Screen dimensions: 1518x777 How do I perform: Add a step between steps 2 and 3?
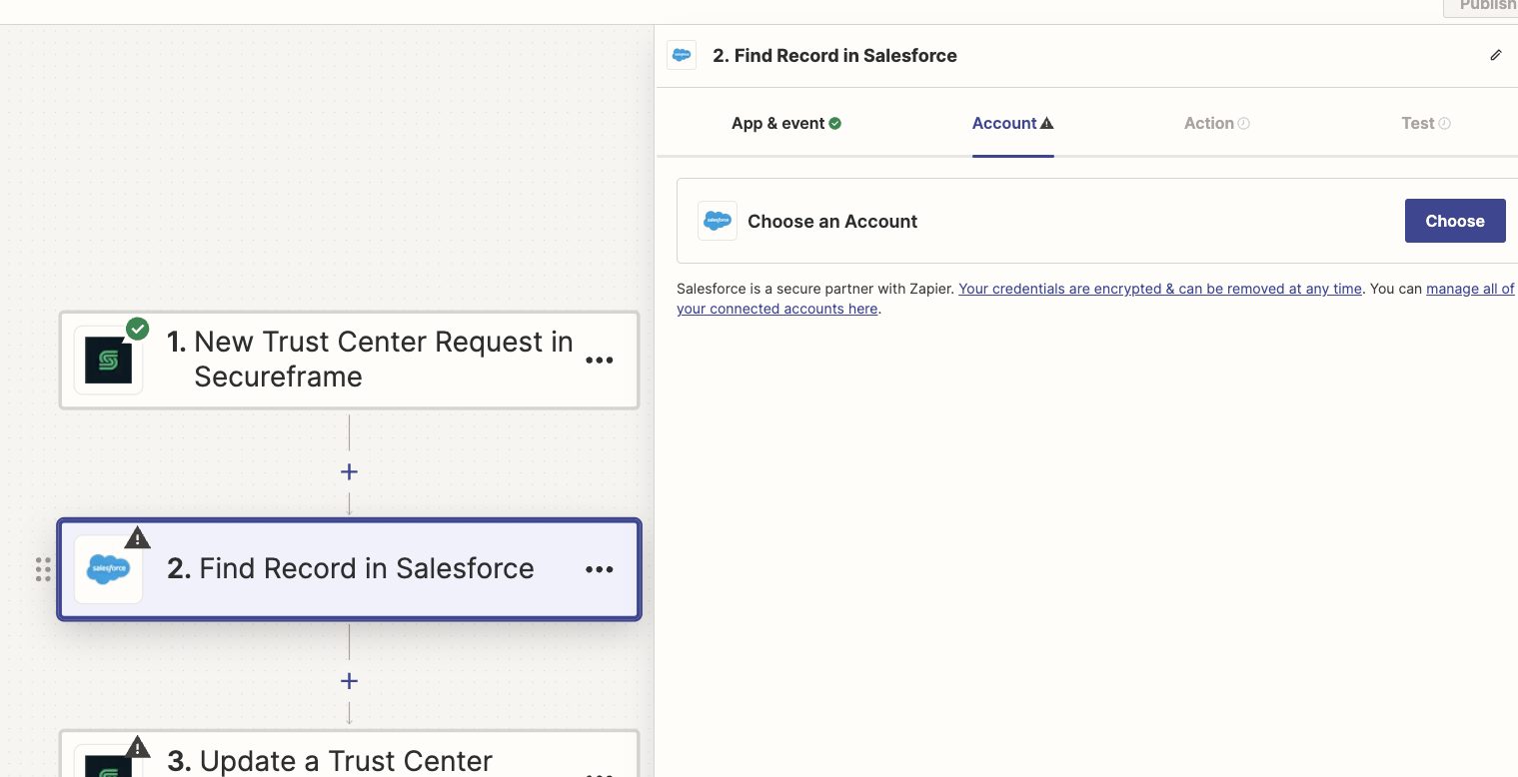coord(349,681)
